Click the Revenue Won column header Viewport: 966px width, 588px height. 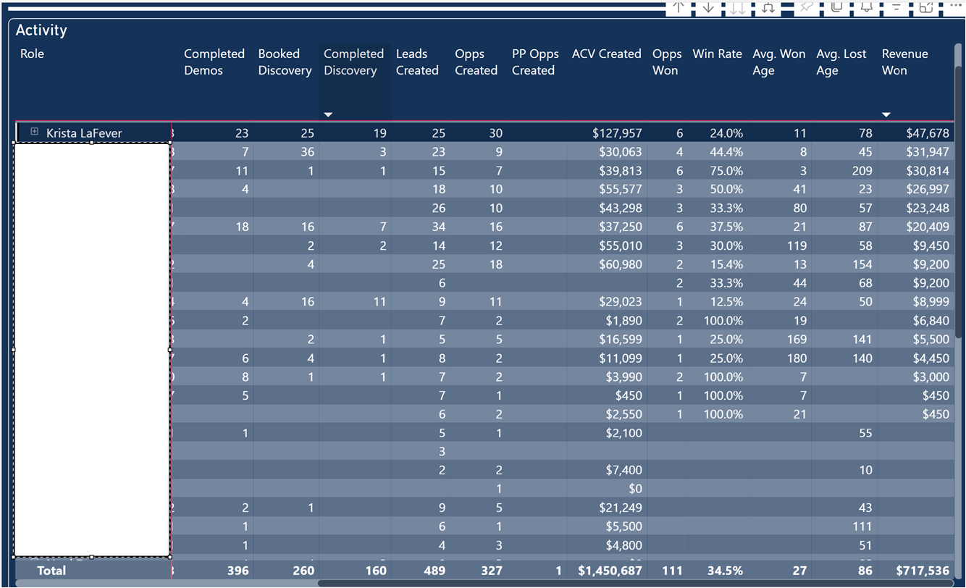904,62
